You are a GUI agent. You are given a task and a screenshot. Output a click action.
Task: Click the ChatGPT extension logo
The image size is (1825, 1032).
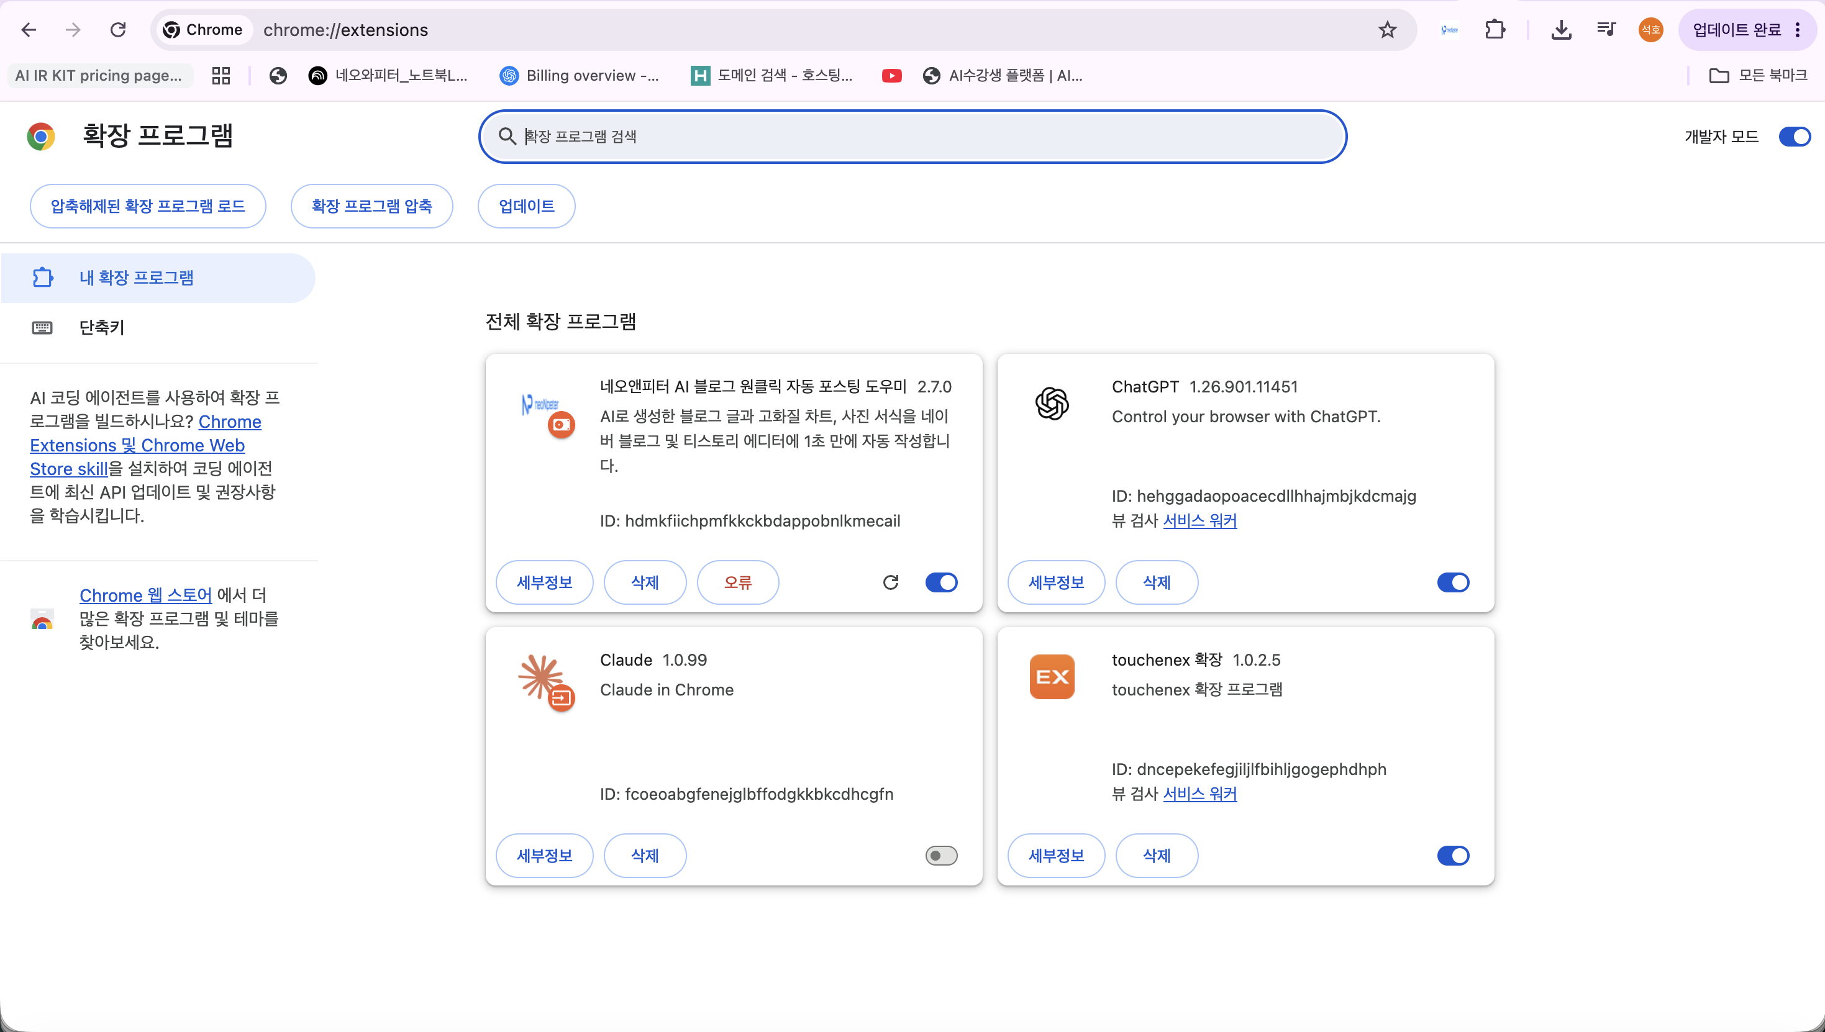point(1052,404)
